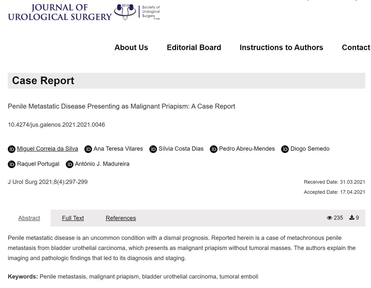Click the download count icon
The height and width of the screenshot is (288, 371).
(352, 218)
